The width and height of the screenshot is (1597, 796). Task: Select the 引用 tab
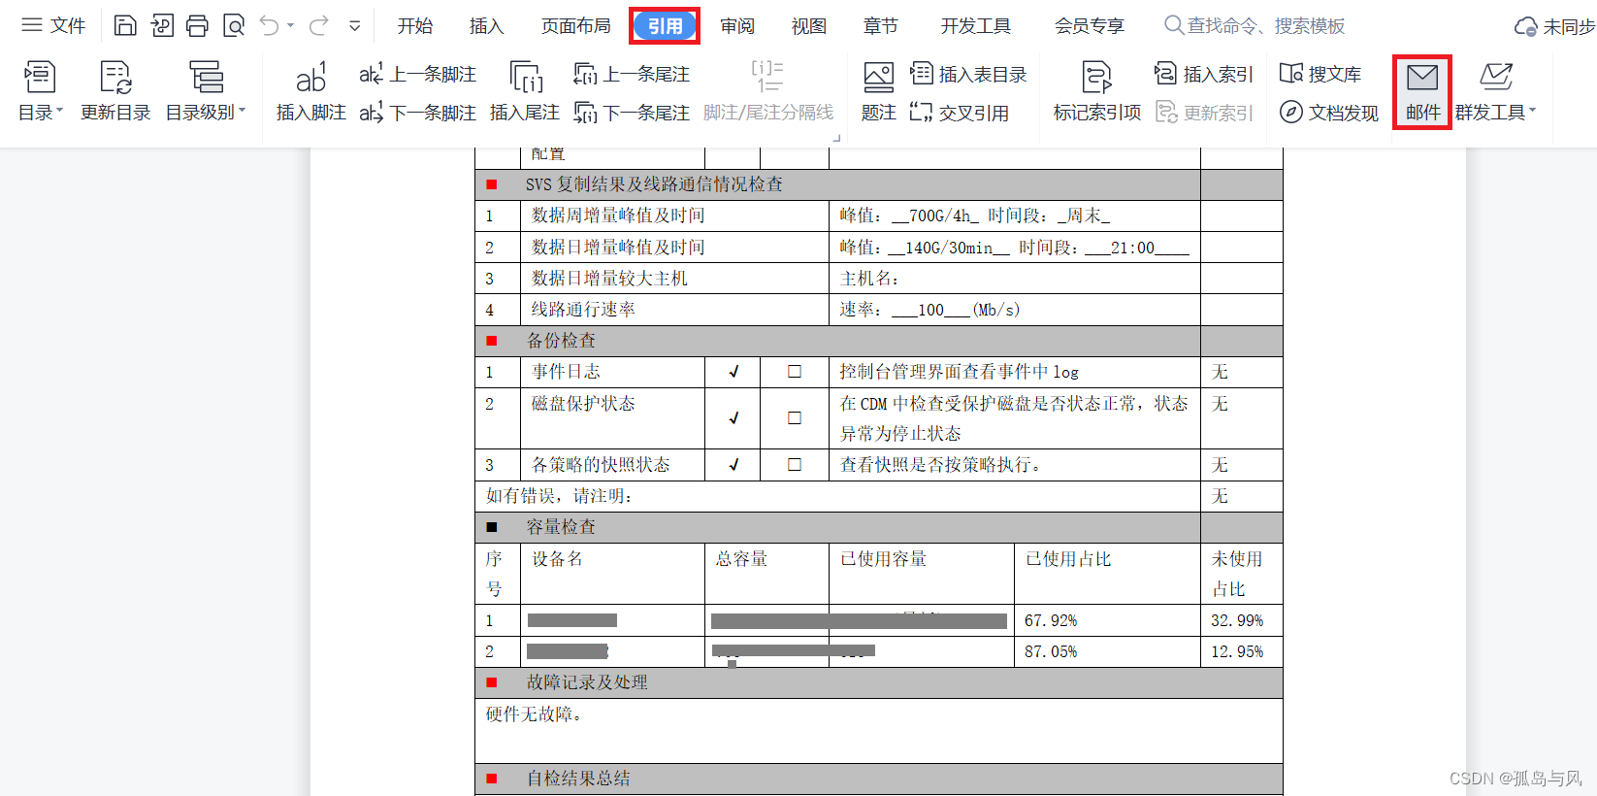666,26
